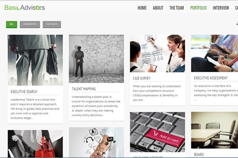The height and width of the screenshot is (158, 238).
Task: Select the All filter button
Action: tap(12, 24)
